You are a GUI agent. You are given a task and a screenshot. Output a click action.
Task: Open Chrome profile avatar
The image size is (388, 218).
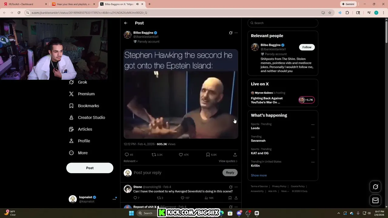click(x=376, y=13)
